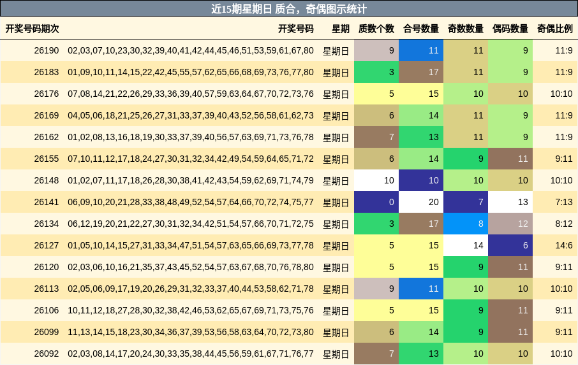Image resolution: width=578 pixels, height=365 pixels.
Task: Click the winning numbers of draw 26141
Action: pos(191,202)
